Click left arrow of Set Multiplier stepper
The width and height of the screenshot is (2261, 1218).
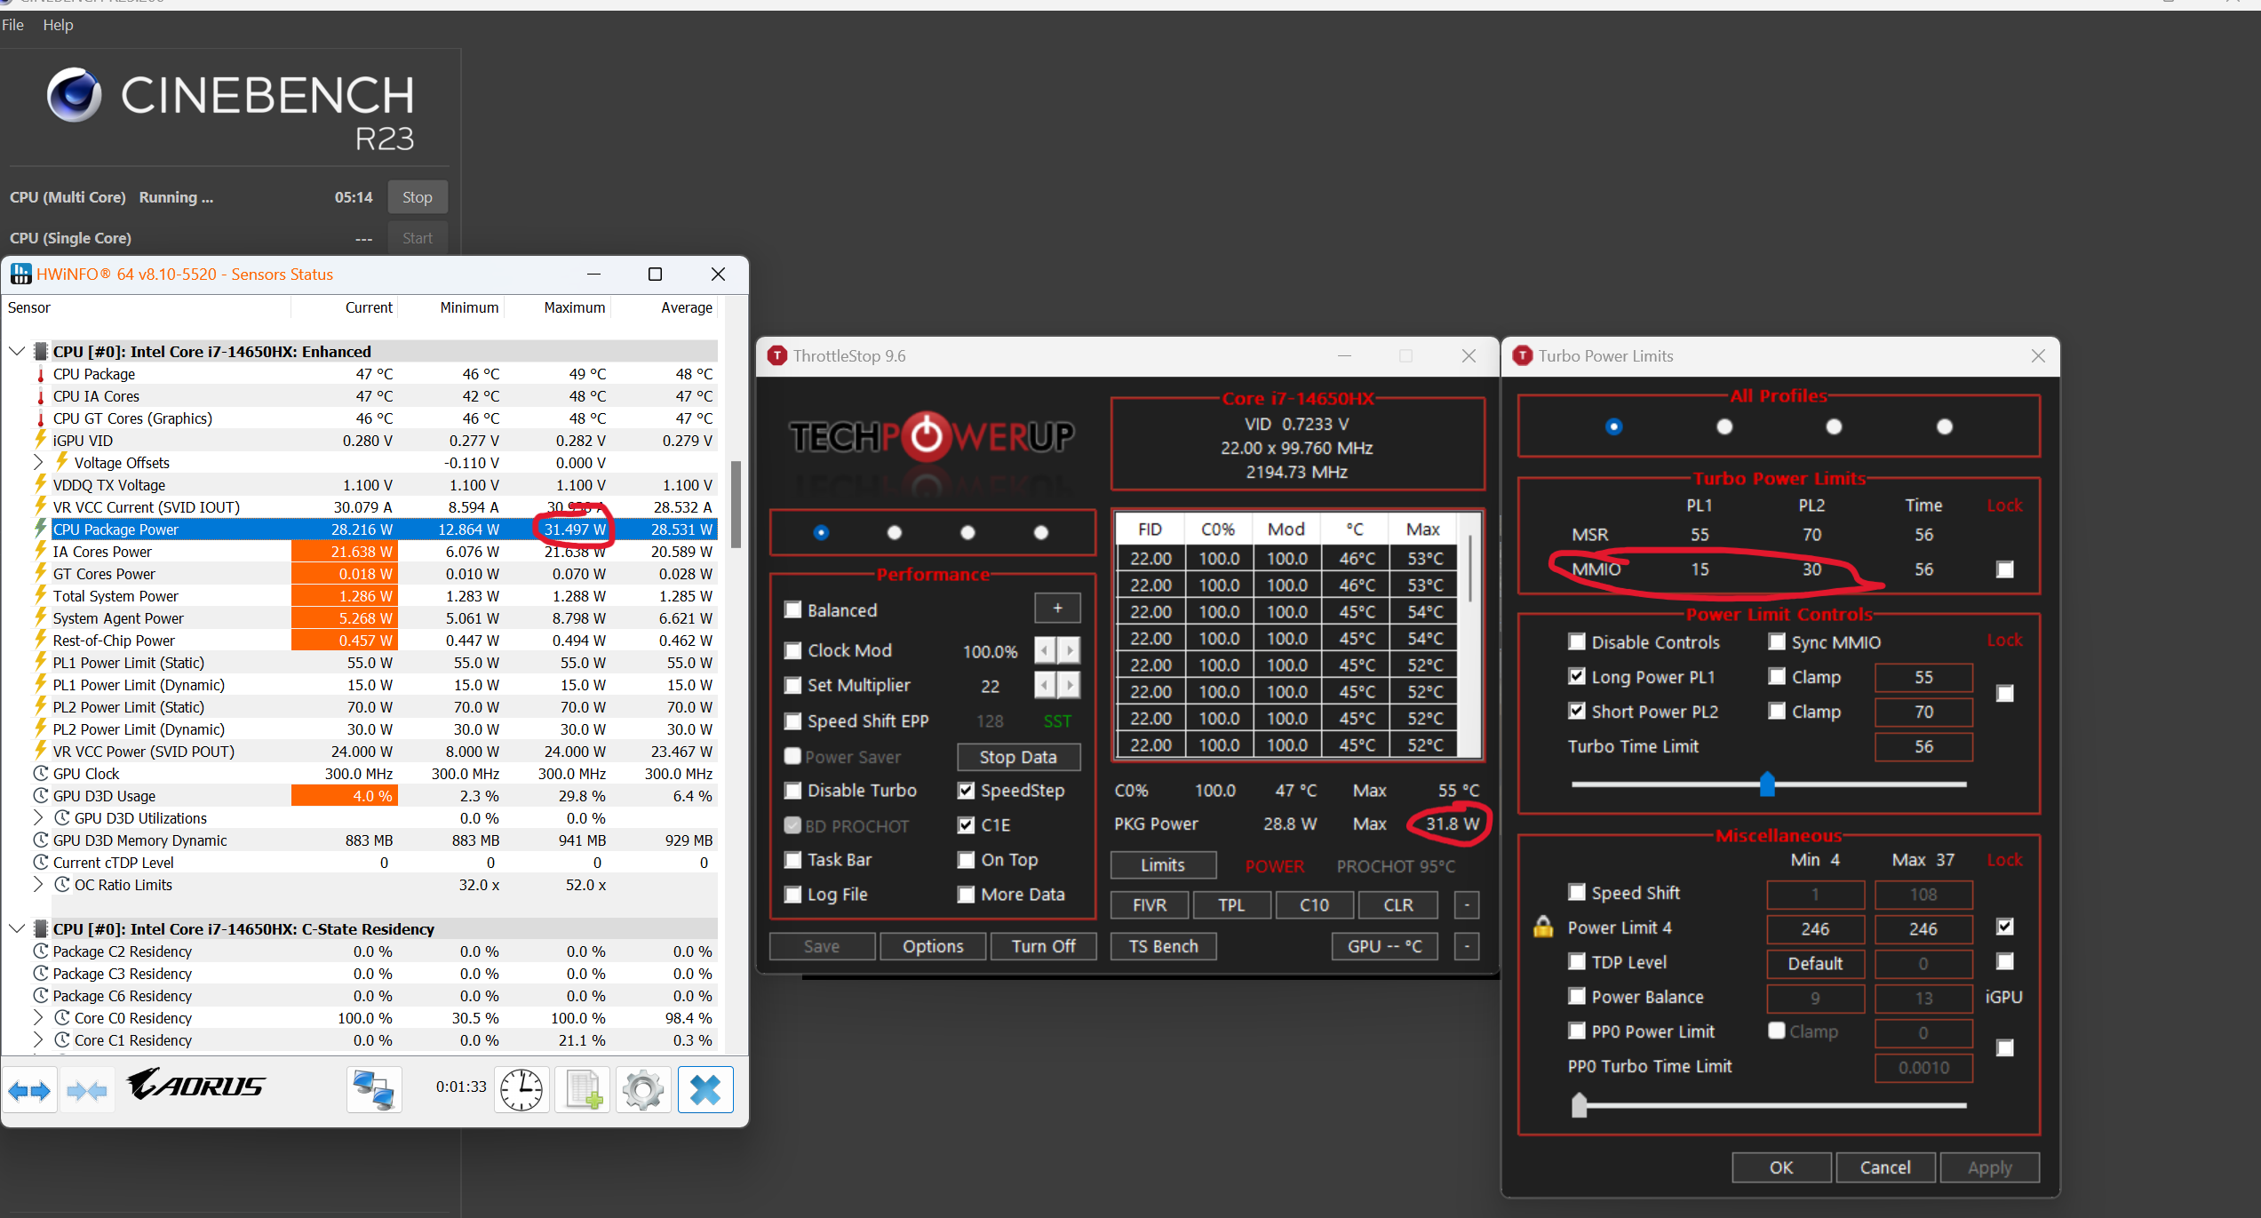[x=1046, y=685]
